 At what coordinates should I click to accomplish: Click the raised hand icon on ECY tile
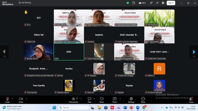pos(26,12)
